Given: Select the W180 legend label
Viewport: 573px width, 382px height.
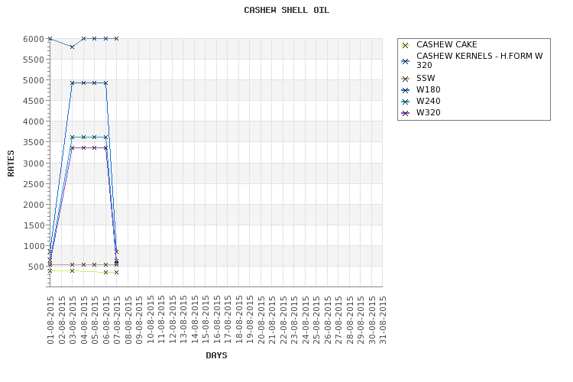Looking at the screenshot, I should pos(429,89).
